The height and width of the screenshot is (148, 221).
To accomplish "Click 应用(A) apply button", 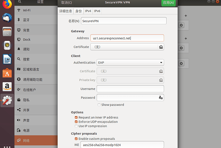I will [169, 3].
